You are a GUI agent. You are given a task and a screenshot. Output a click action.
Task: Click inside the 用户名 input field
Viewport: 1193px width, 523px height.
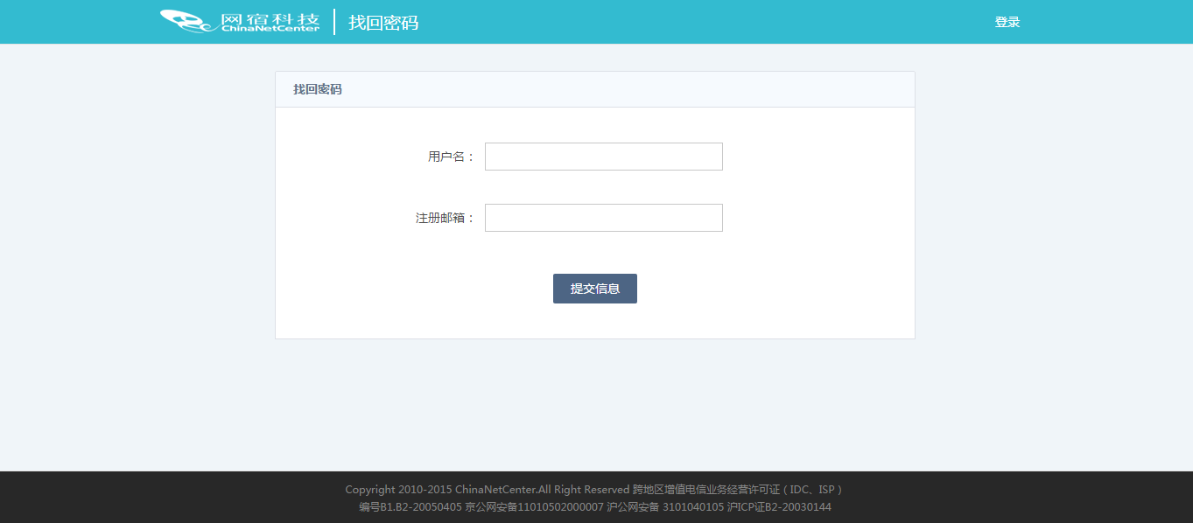tap(603, 156)
